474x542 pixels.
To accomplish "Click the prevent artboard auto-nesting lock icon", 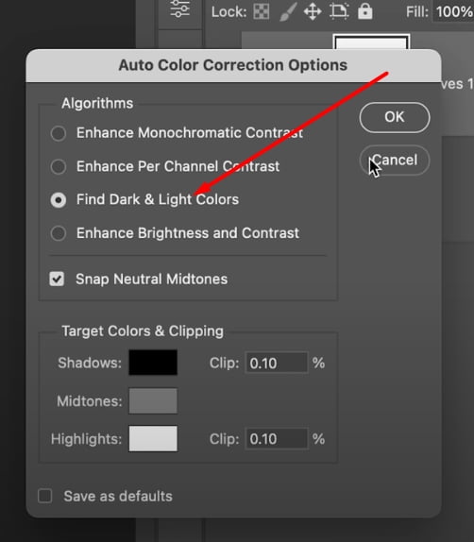I will (x=339, y=11).
